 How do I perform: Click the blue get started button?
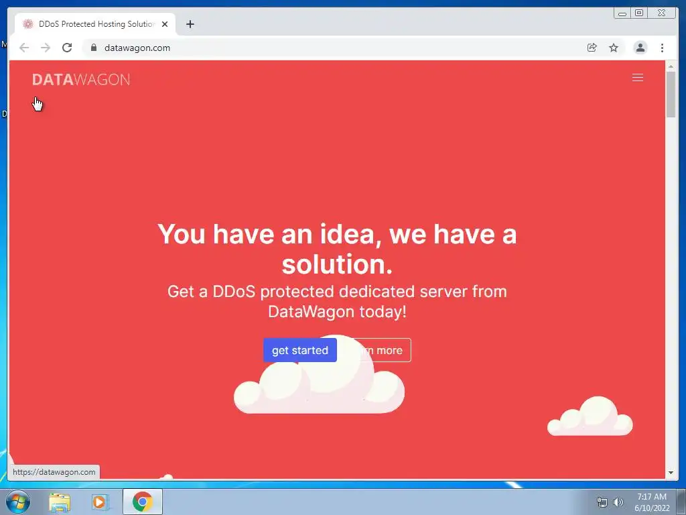coord(300,350)
